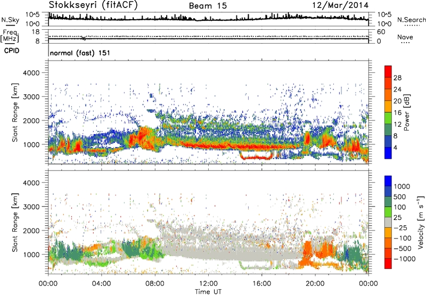Screen dimensions: 426x295
Task: Click the '04:00' time tick label
Action: tap(102, 284)
